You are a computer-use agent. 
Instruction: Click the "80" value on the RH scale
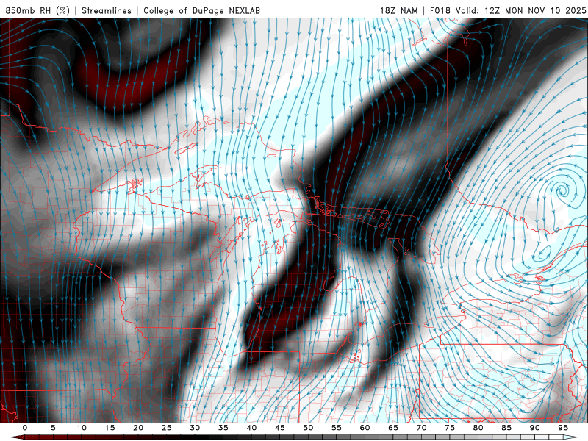478,428
